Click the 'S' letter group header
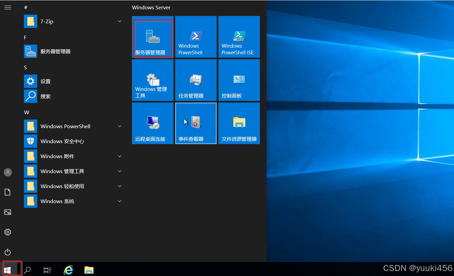The height and width of the screenshot is (276, 454). pos(25,67)
